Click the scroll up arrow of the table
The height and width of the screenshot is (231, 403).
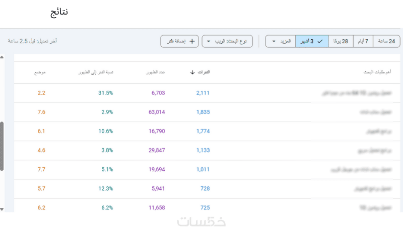[x=2, y=57]
